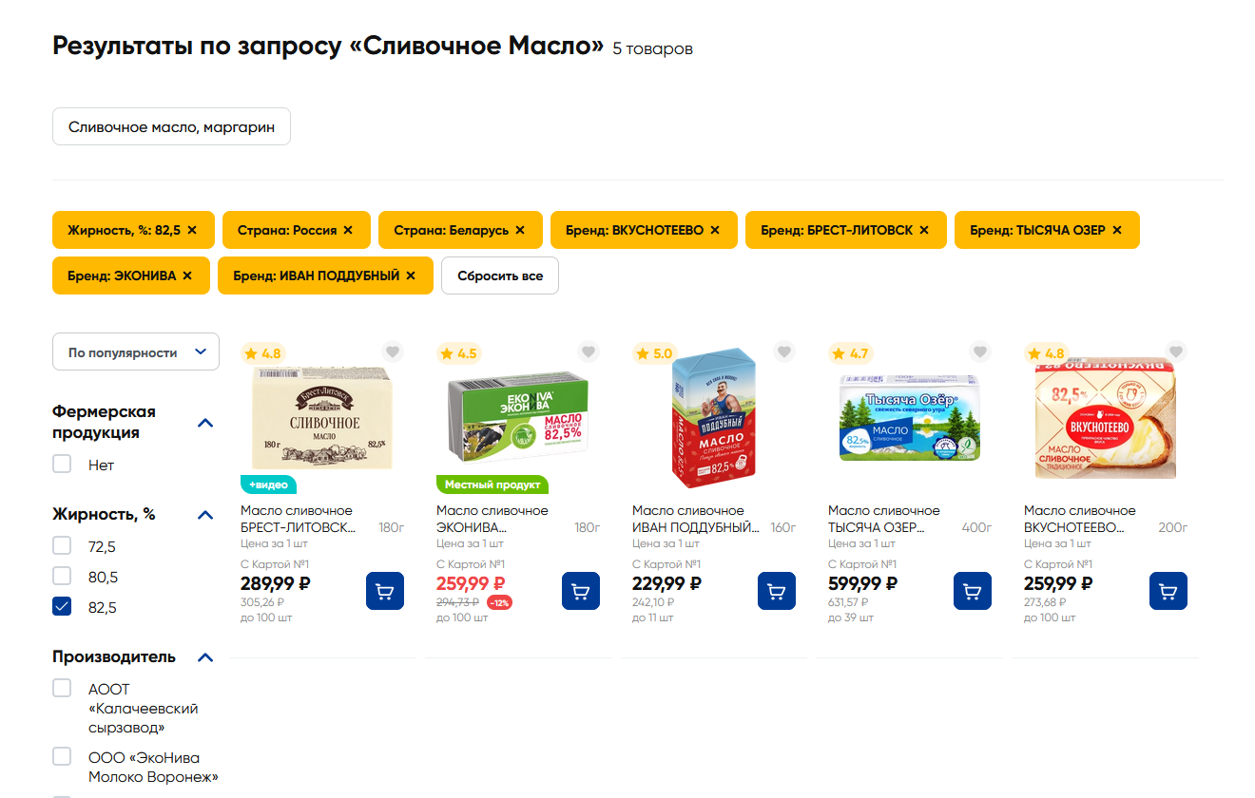Add ЭКОНИВА butter to cart
The height and width of the screenshot is (798, 1255).
pos(581,591)
